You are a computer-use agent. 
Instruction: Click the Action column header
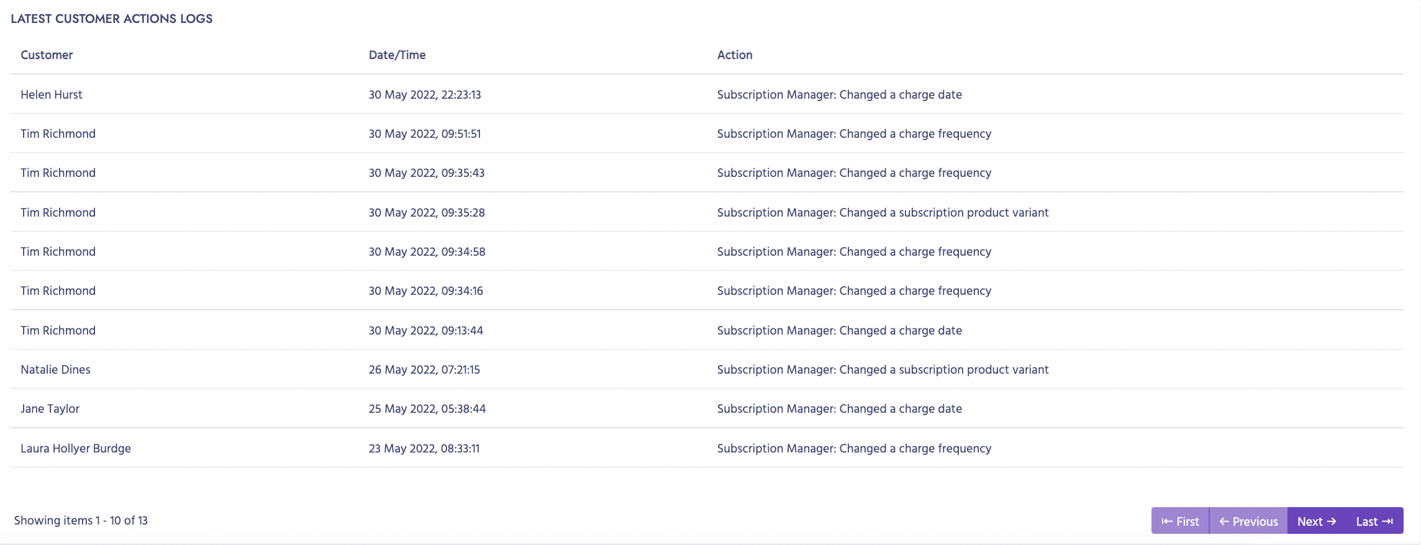(734, 55)
